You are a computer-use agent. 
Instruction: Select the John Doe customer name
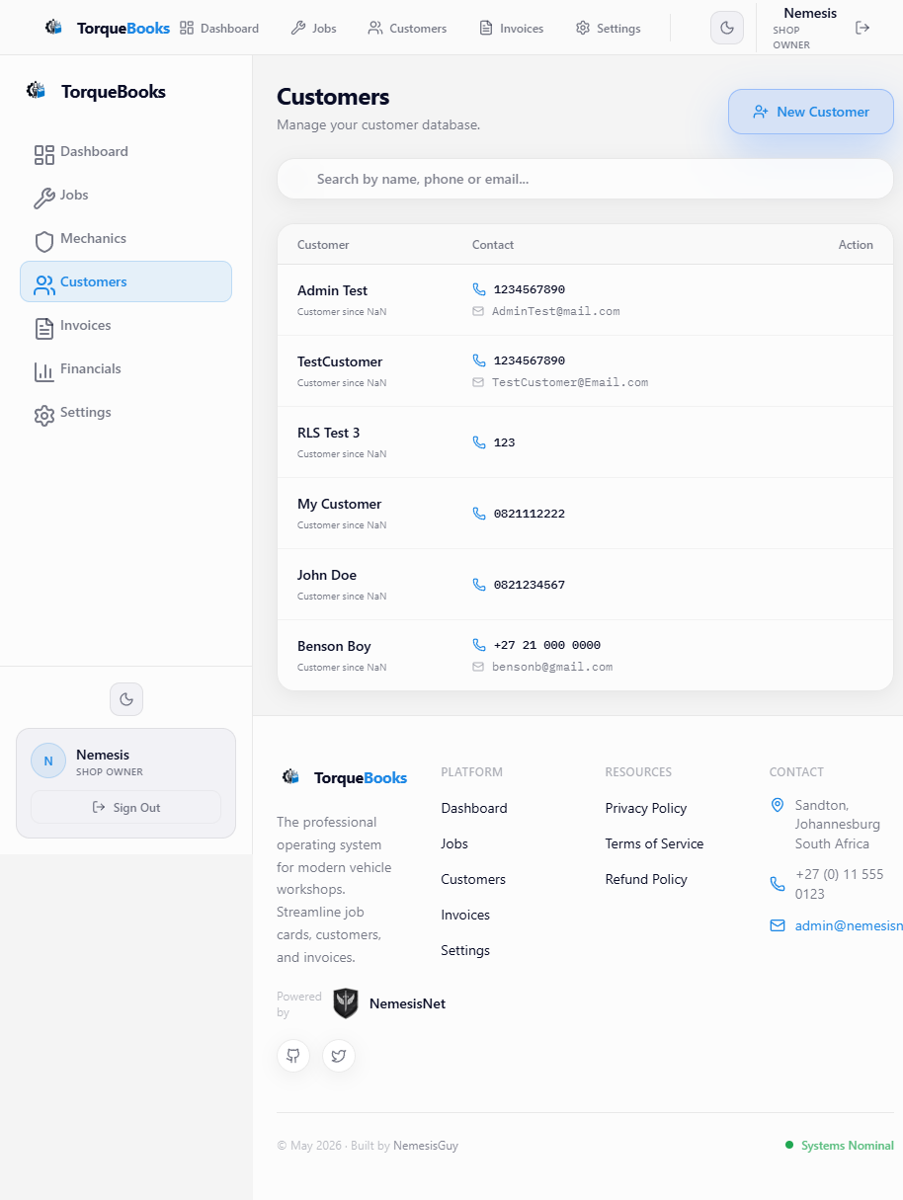click(x=327, y=575)
